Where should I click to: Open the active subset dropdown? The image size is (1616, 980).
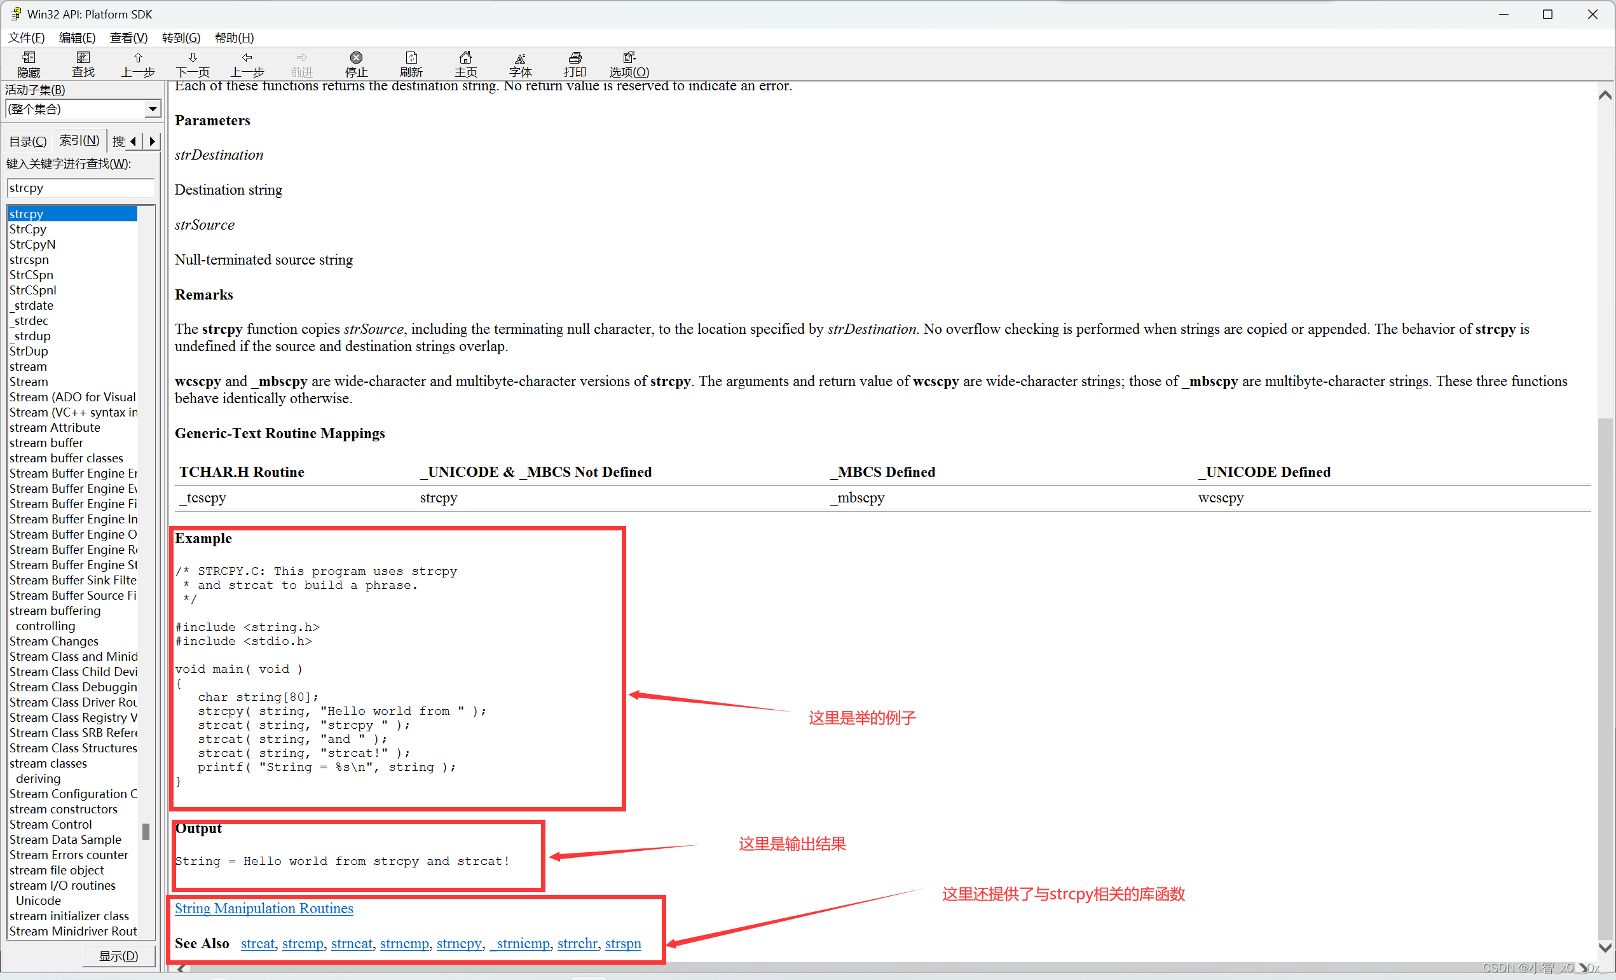(152, 109)
